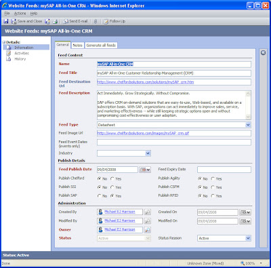Click the Save disk icon in toolbar
The width and height of the screenshot is (271, 268).
coord(6,21)
